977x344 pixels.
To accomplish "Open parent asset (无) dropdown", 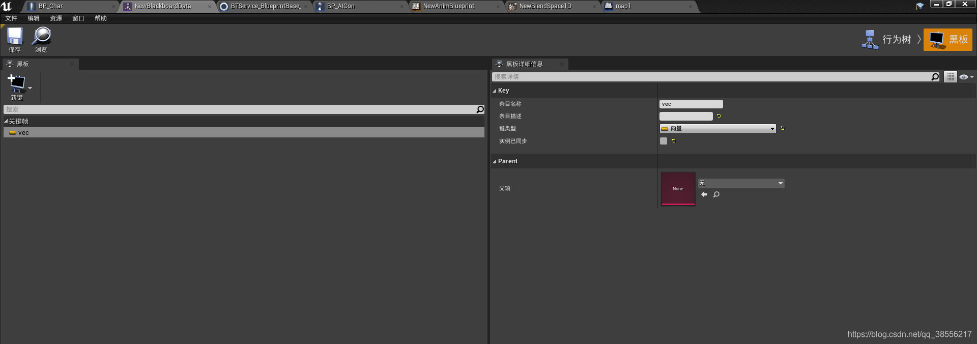I will pos(741,183).
